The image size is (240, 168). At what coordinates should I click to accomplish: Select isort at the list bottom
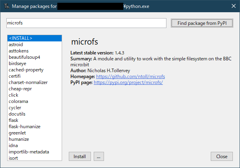coord(13,158)
